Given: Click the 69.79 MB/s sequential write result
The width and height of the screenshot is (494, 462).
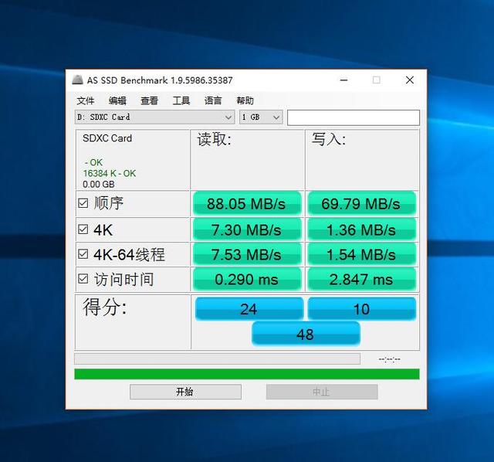Looking at the screenshot, I should click(x=362, y=203).
